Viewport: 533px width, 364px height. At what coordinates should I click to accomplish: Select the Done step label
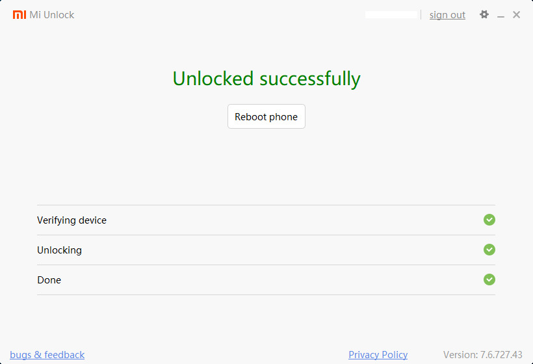click(x=49, y=280)
